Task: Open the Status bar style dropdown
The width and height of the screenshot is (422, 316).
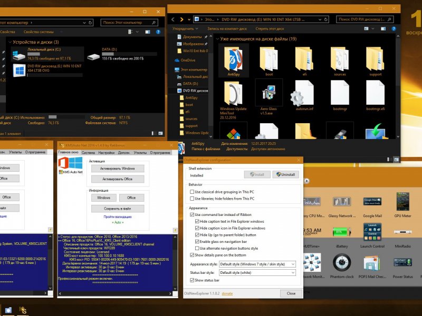Action: 257,272
